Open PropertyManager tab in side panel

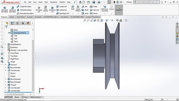(12, 23)
